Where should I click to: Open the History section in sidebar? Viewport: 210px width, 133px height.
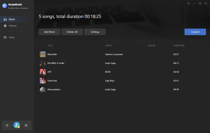tap(17, 25)
